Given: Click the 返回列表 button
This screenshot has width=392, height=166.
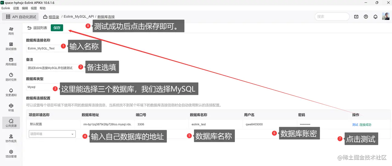Looking at the screenshot, I should tap(37, 28).
